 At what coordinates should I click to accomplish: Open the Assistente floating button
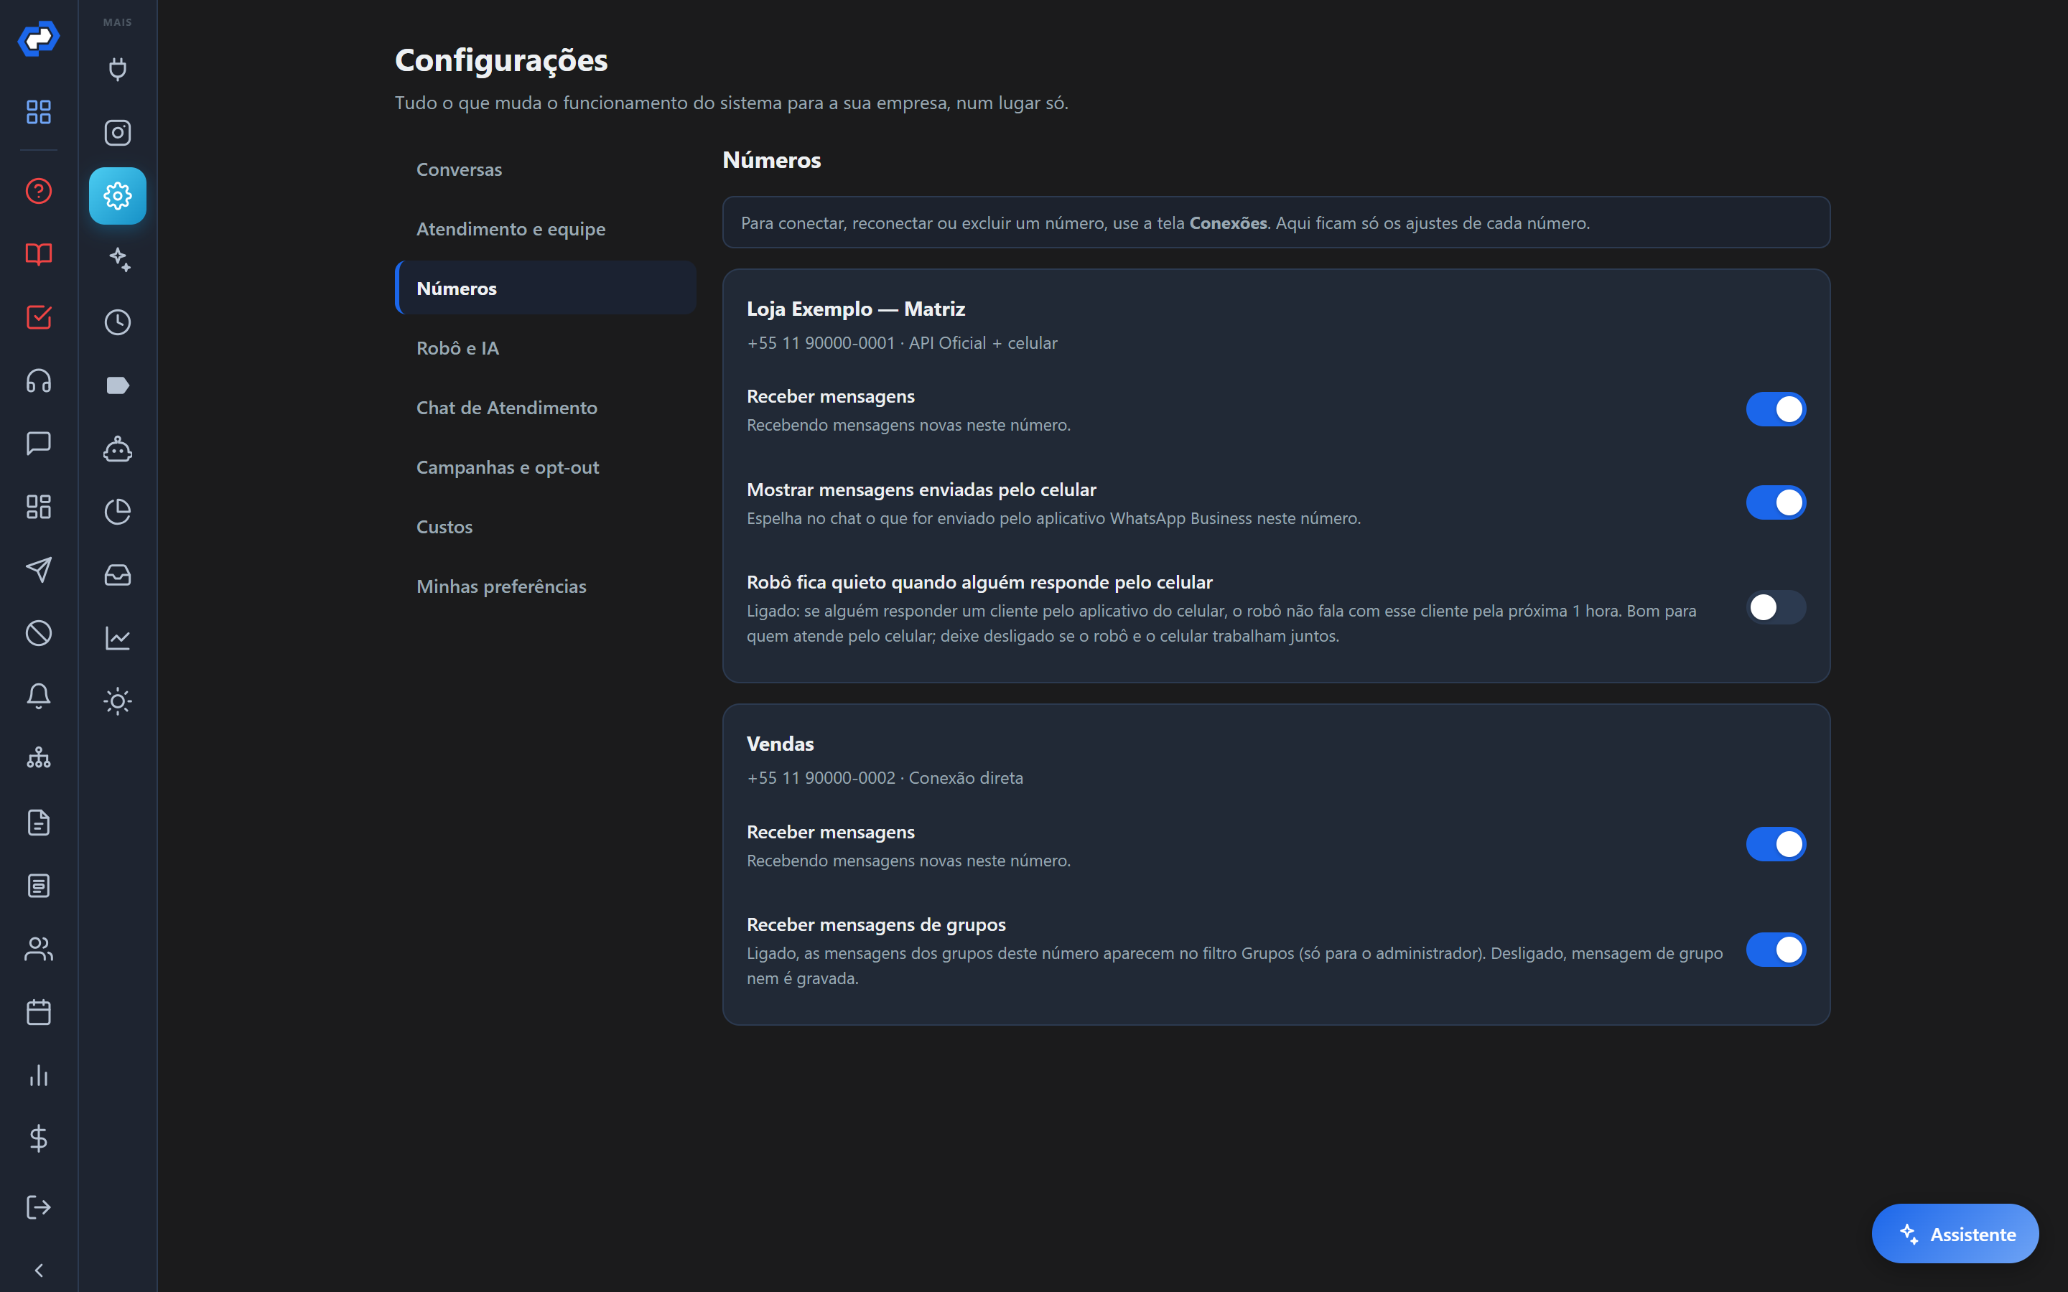click(x=1955, y=1234)
